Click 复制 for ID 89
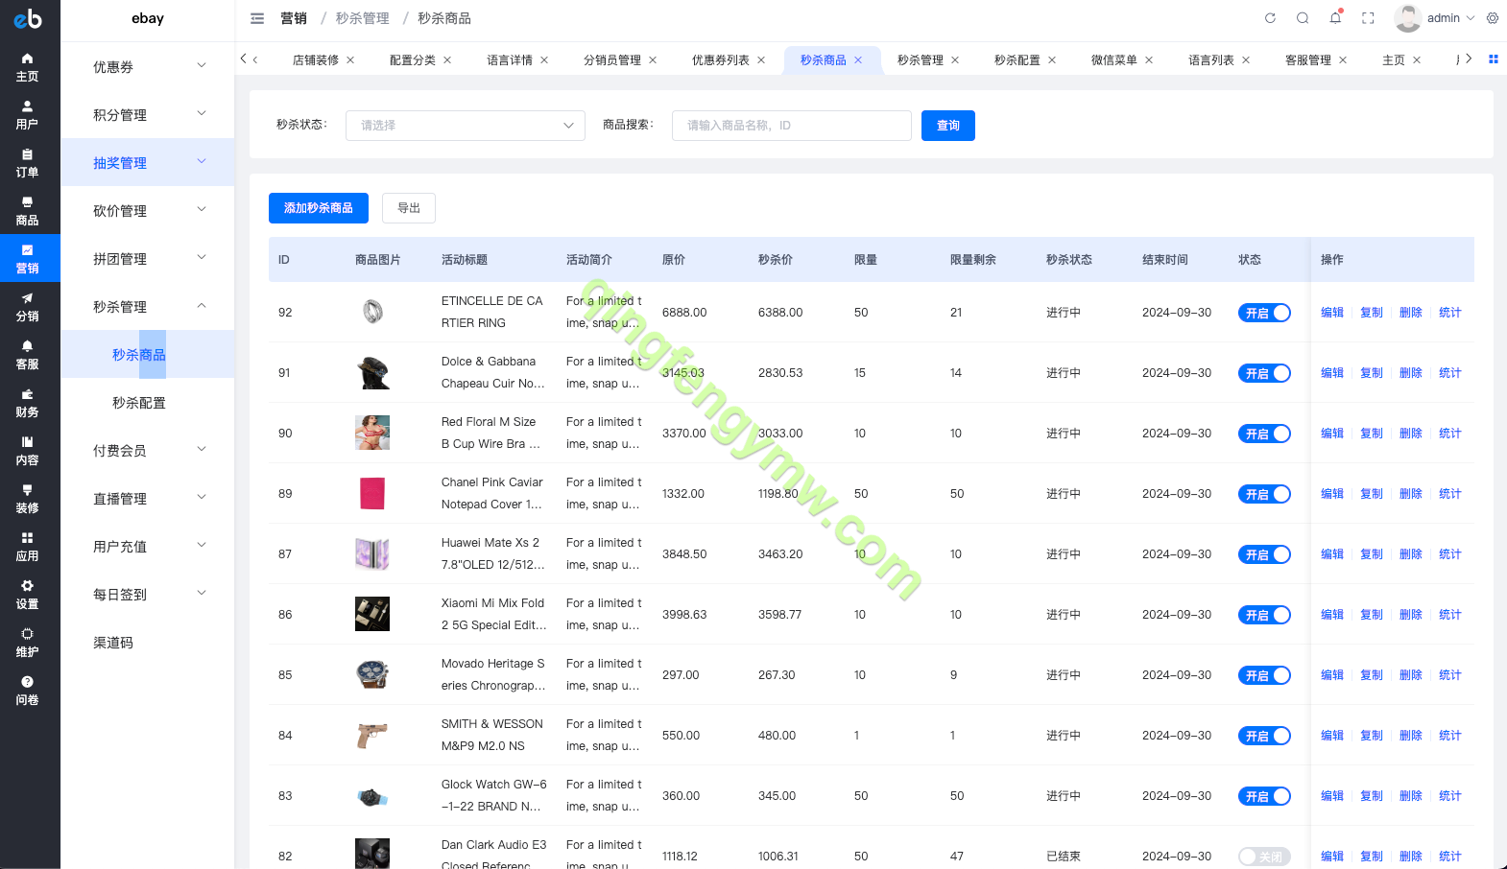 tap(1372, 494)
